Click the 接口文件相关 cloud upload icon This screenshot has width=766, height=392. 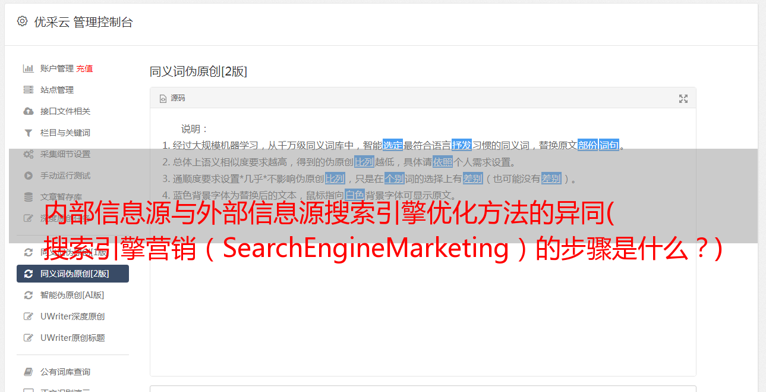pyautogui.click(x=28, y=111)
